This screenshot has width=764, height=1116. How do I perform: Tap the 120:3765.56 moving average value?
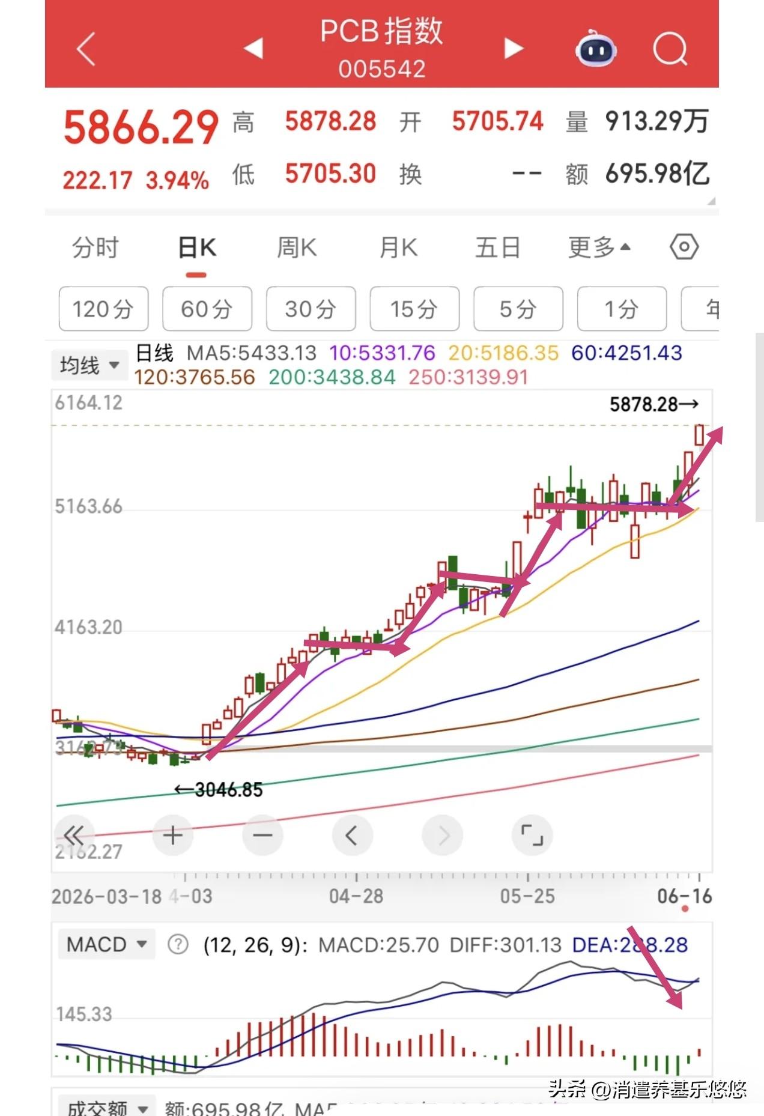click(x=195, y=377)
